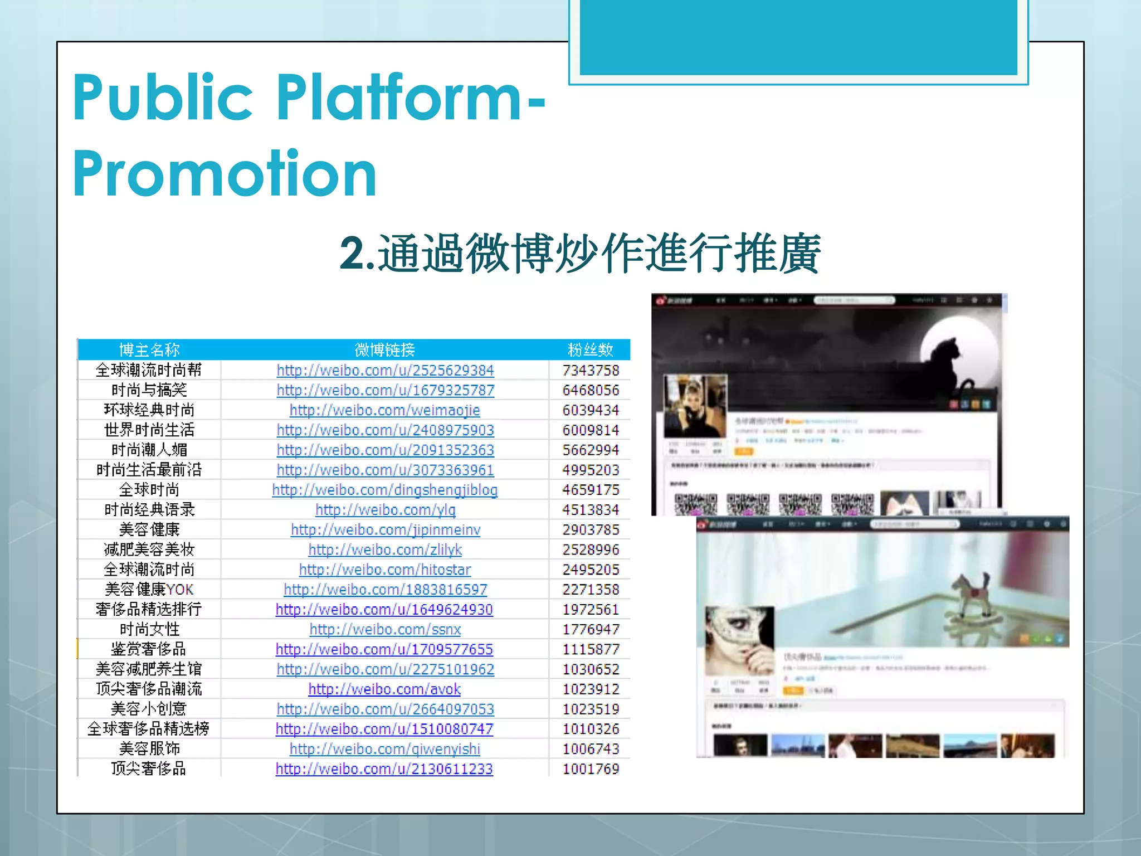Open link weibo.com/u/3073363961

(385, 470)
